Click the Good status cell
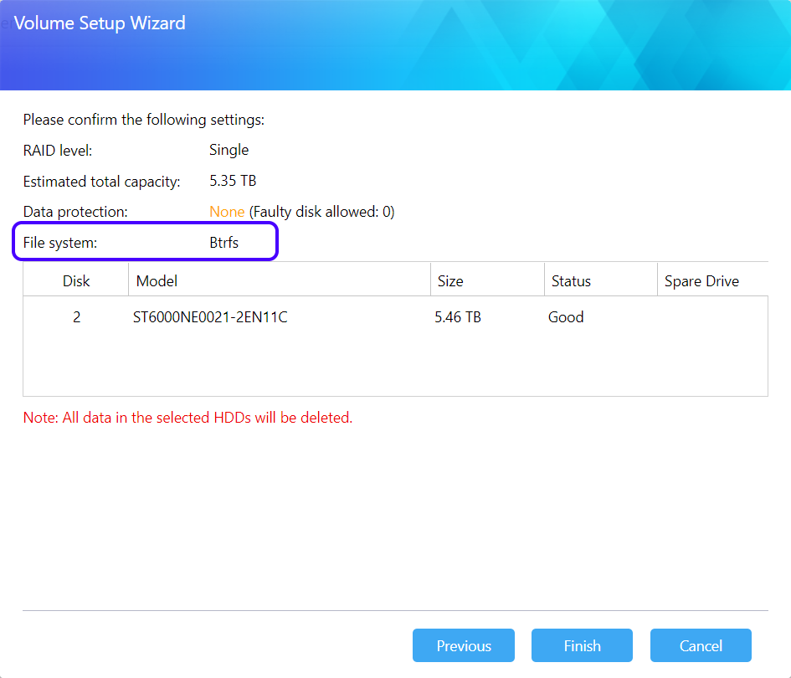The image size is (791, 678). point(566,317)
